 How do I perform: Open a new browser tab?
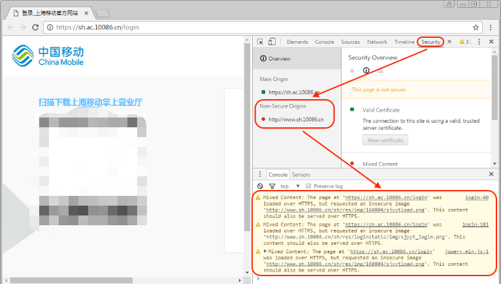[x=103, y=14]
